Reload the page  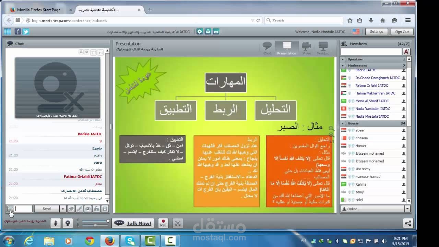(x=258, y=21)
